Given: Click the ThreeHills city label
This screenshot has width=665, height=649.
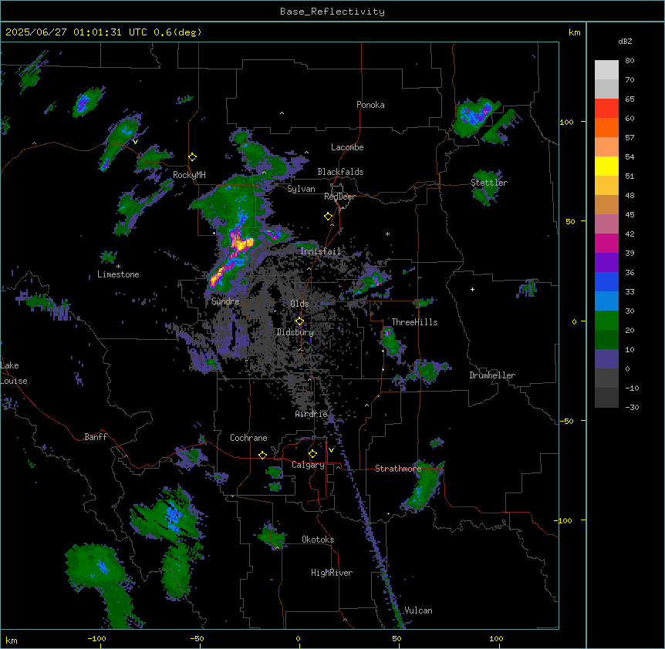Looking at the screenshot, I should point(414,322).
